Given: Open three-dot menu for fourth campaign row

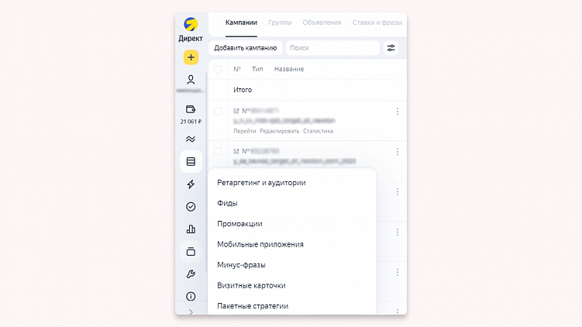Looking at the screenshot, I should [x=397, y=232].
